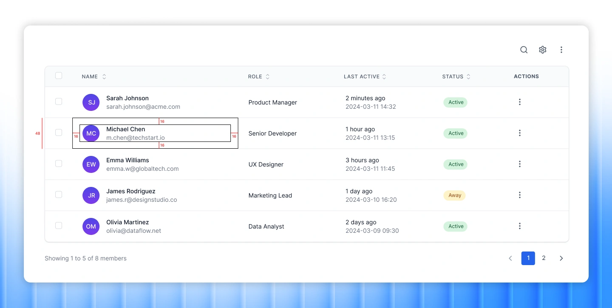612x308 pixels.
Task: Open the actions menu for James Rodriguez
Action: click(520, 195)
